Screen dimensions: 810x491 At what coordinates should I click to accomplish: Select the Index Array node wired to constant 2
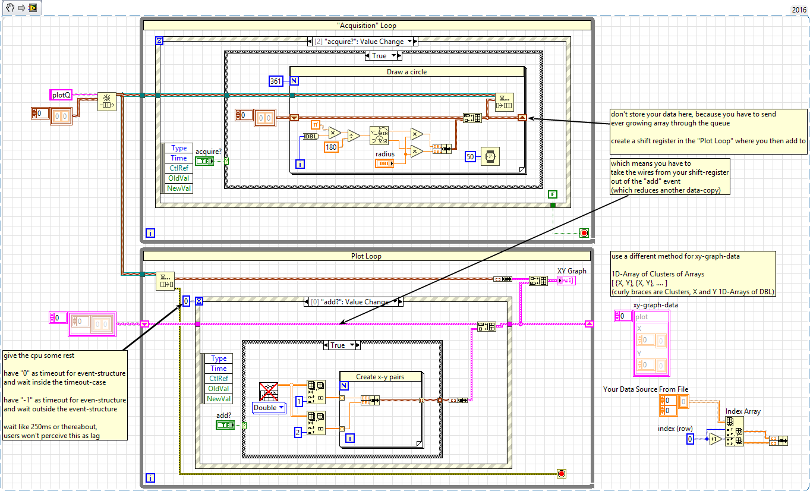coord(316,423)
